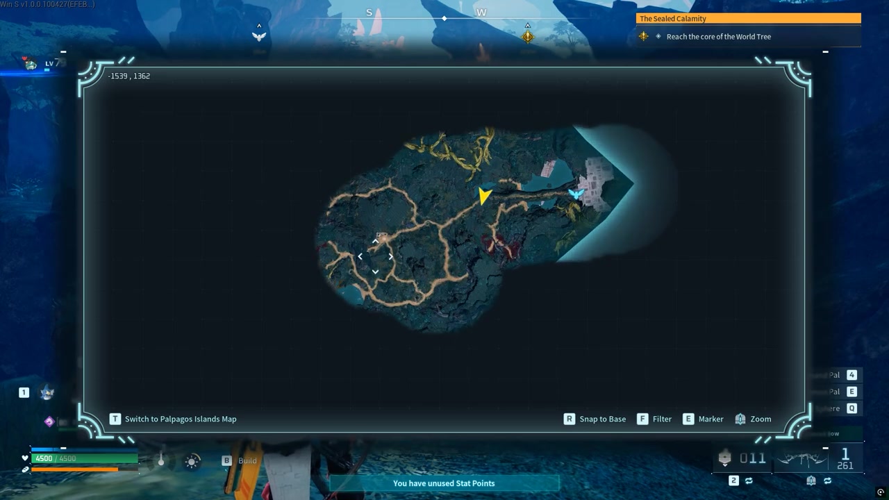Click the T key icon
The height and width of the screenshot is (500, 889).
115,419
